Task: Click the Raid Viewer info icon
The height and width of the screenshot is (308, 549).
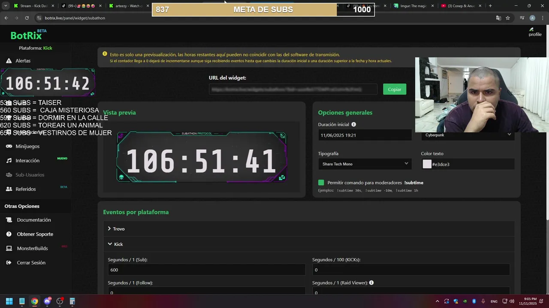Action: 371,283
